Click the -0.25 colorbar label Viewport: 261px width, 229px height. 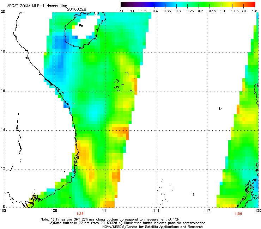tap(189, 11)
